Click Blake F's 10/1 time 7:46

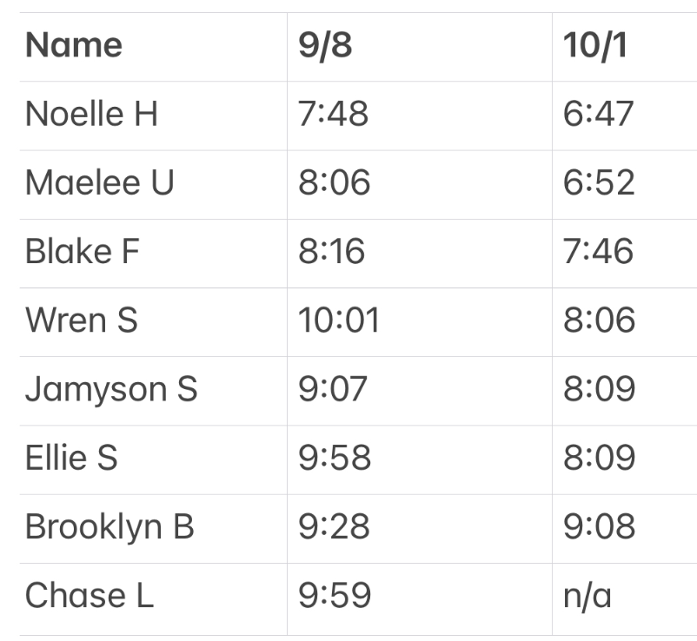[599, 251]
